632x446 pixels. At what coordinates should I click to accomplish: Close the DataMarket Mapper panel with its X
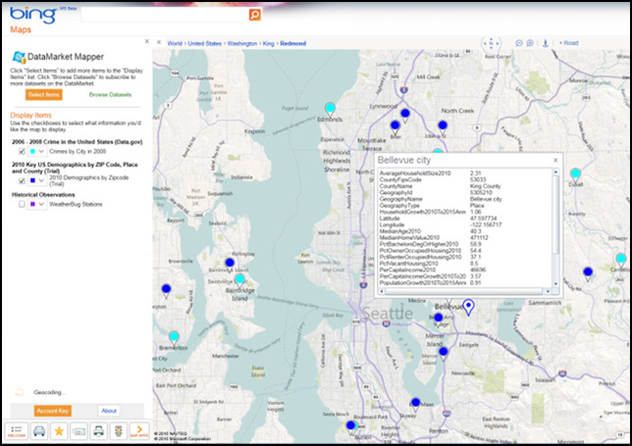point(147,41)
